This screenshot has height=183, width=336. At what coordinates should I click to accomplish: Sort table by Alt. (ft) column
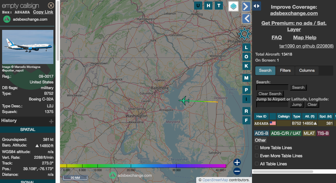click(x=310, y=116)
